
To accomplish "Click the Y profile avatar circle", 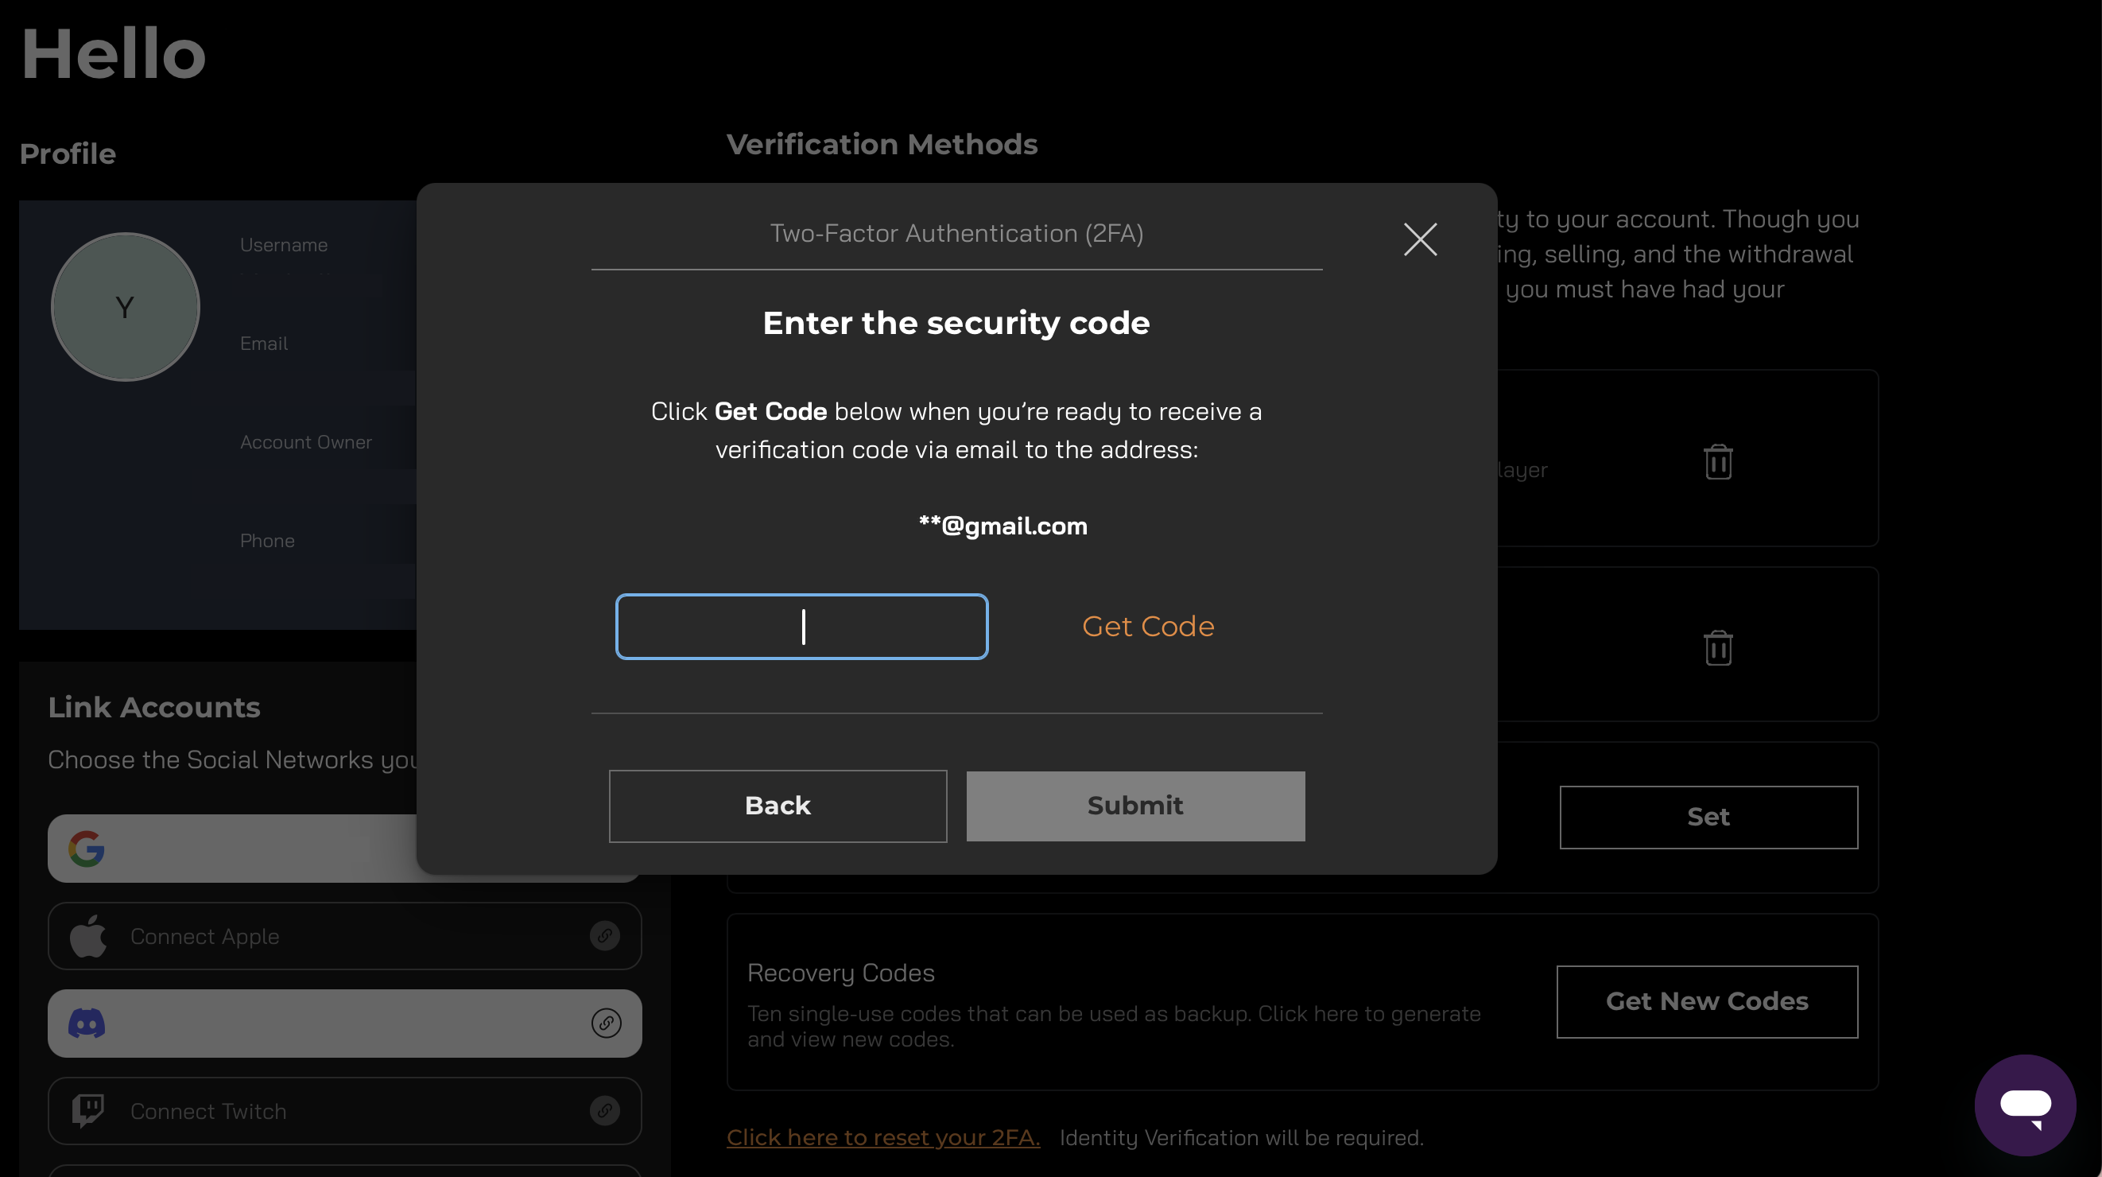I will coord(125,306).
